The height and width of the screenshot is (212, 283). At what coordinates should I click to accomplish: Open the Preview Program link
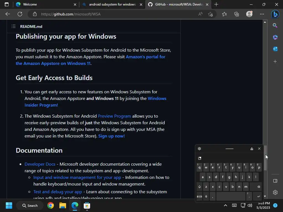(x=114, y=116)
